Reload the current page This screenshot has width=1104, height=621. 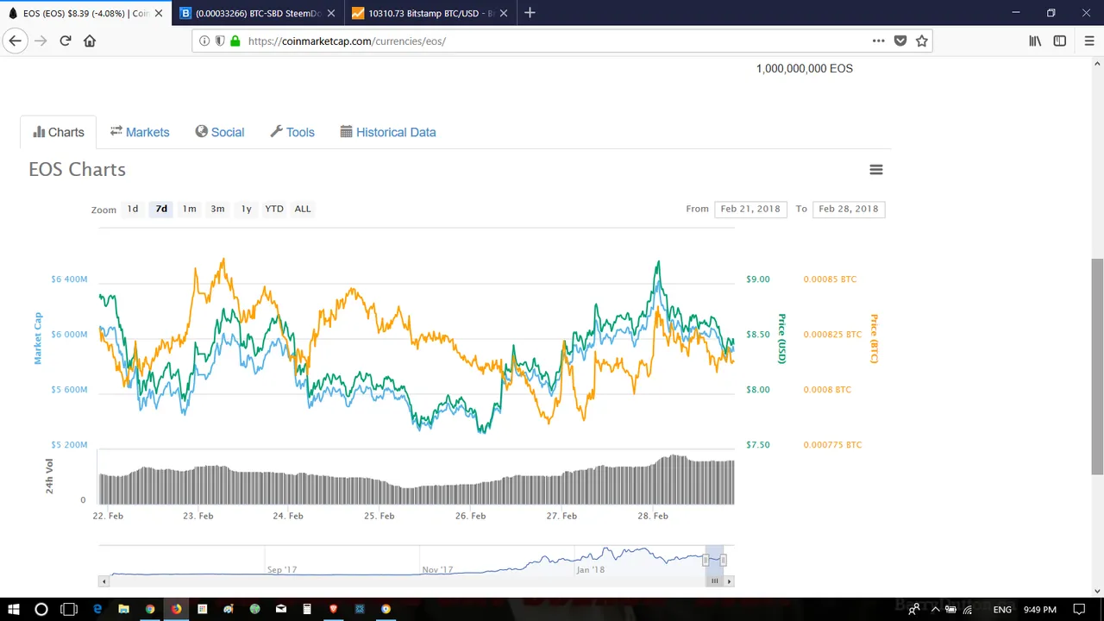[x=66, y=41]
